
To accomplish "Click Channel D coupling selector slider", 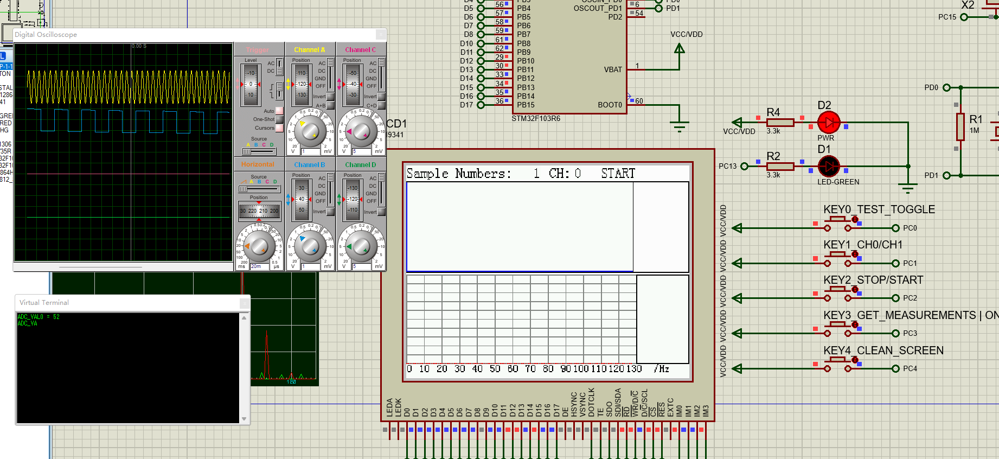I will (381, 190).
